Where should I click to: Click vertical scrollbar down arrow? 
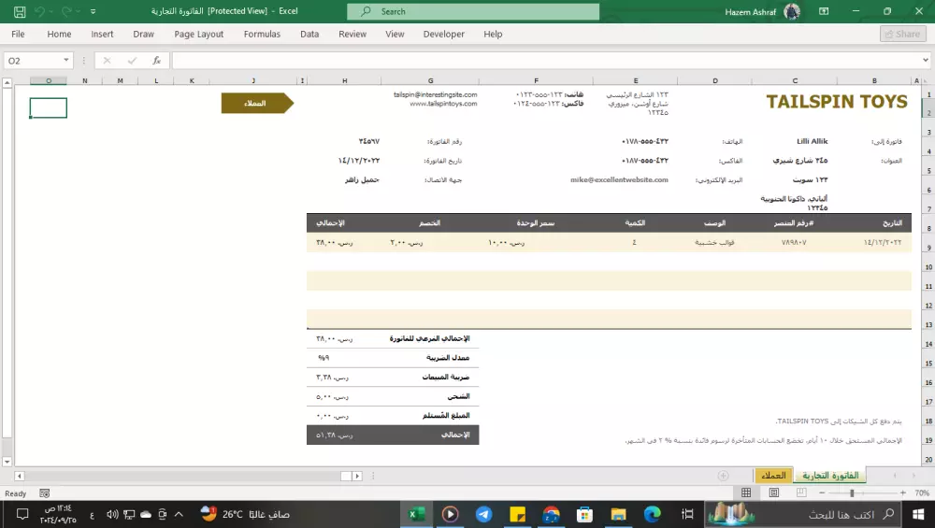(7, 462)
